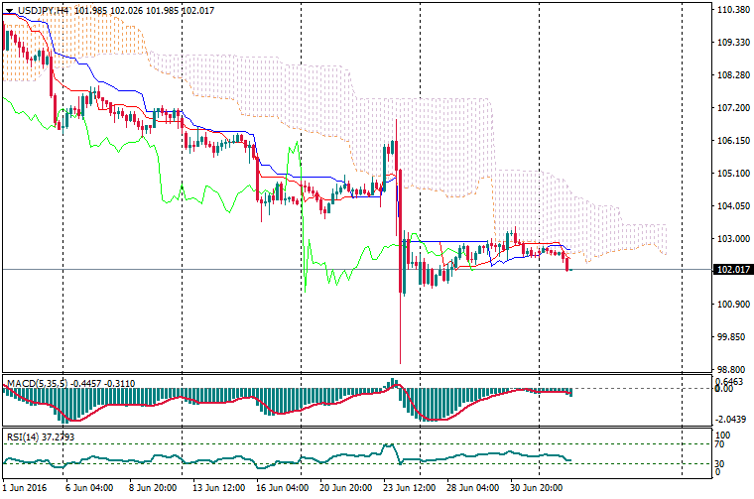Click the 99.850 price scale value
The width and height of the screenshot is (754, 499).
pos(733,336)
